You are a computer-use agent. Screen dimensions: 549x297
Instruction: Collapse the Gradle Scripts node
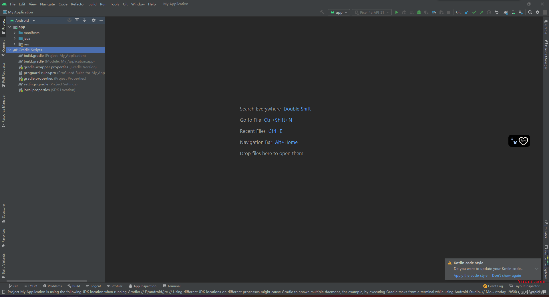(x=10, y=50)
